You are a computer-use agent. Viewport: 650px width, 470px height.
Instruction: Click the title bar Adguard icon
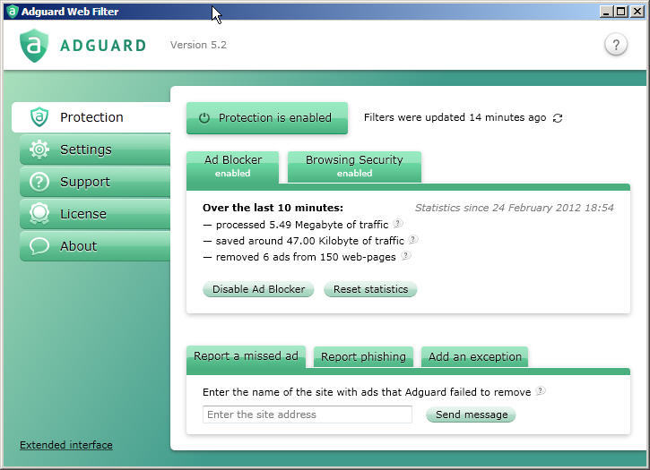pos(12,12)
